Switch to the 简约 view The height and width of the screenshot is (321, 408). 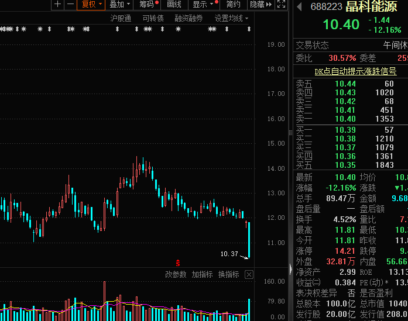click(233, 5)
